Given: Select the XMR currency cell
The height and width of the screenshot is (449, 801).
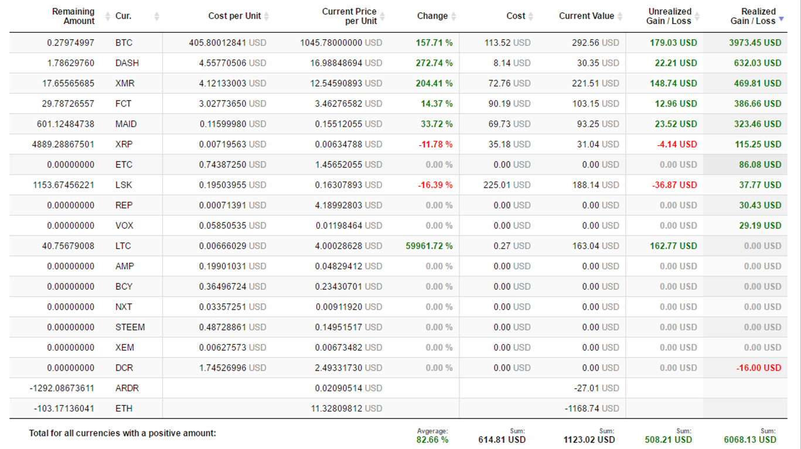Looking at the screenshot, I should [x=125, y=83].
